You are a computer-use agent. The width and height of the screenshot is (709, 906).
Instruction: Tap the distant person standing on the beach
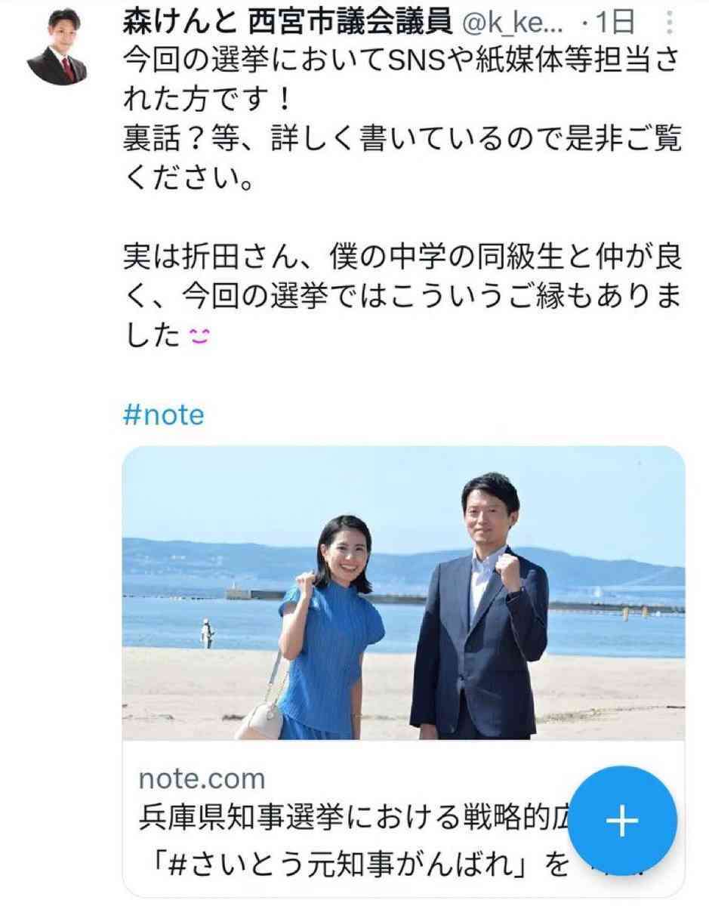point(207,633)
